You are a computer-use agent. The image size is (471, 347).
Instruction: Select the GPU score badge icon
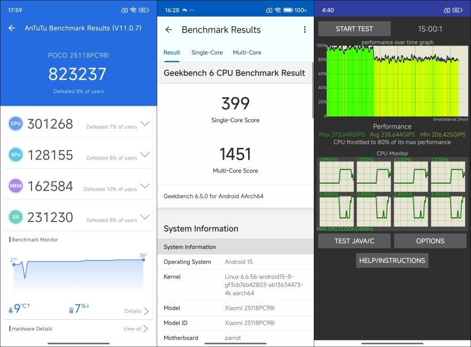pos(16,155)
